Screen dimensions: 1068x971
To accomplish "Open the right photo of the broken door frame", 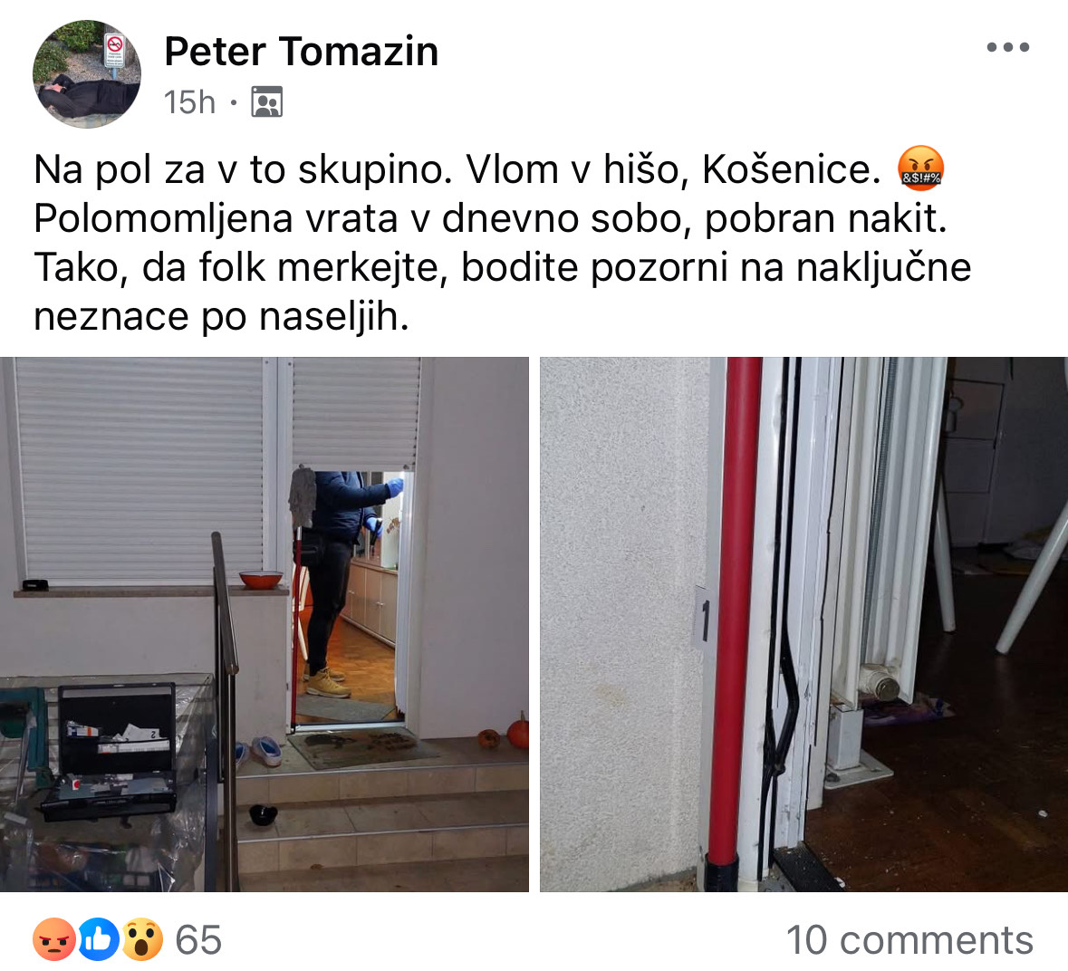I will (803, 624).
